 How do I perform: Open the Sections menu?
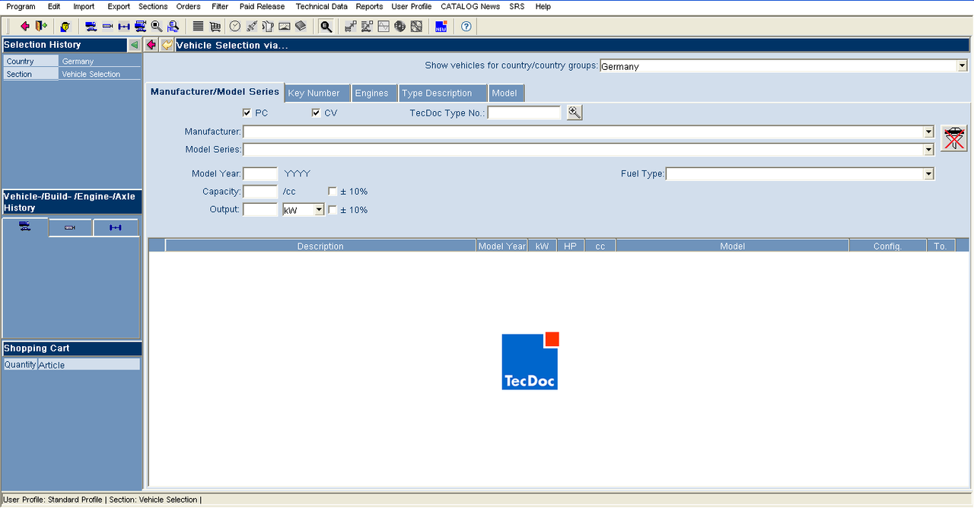tap(153, 6)
